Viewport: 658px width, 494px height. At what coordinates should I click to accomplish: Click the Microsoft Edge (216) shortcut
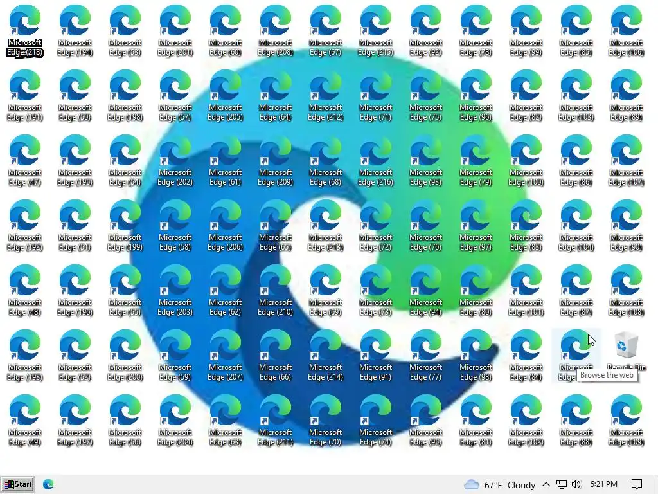375,160
